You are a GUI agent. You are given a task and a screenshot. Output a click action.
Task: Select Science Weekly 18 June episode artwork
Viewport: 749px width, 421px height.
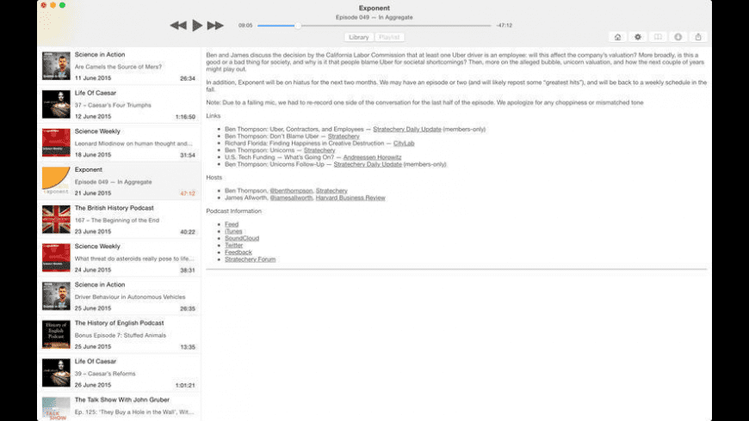(x=56, y=143)
